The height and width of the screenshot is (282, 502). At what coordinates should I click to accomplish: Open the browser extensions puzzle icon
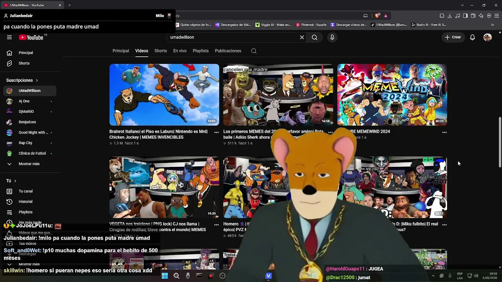(x=442, y=16)
